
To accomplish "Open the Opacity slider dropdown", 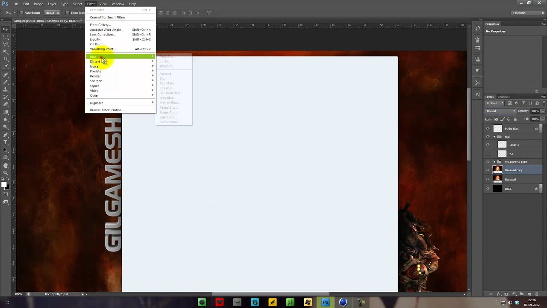I will pos(543,111).
